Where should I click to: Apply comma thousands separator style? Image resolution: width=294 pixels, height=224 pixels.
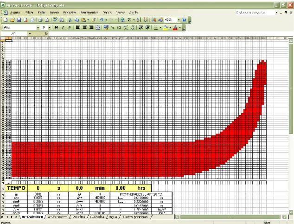click(119, 27)
